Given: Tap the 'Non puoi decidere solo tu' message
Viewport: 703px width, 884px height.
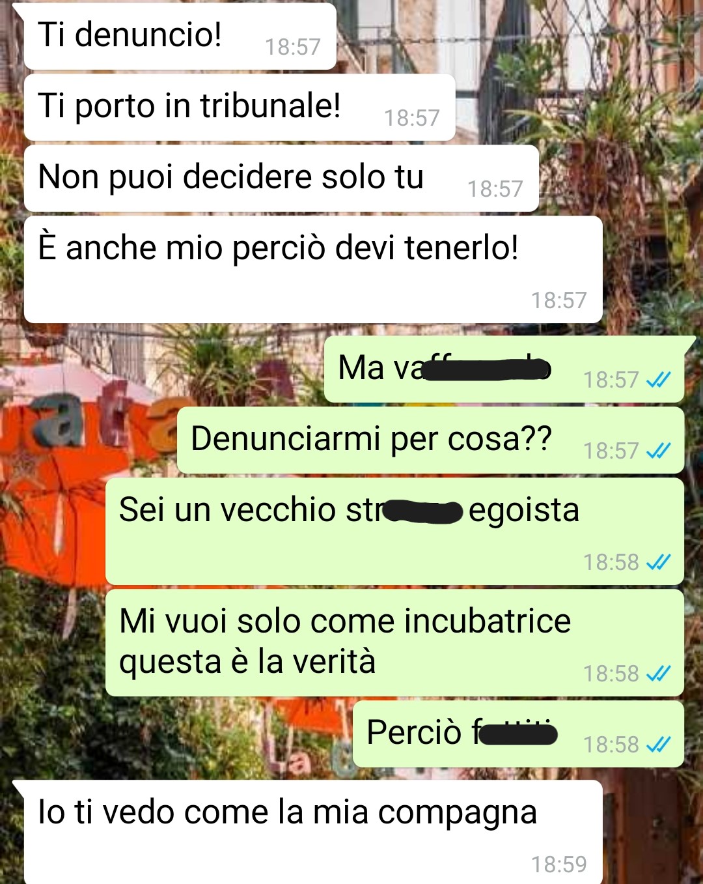Looking at the screenshot, I should tap(281, 178).
